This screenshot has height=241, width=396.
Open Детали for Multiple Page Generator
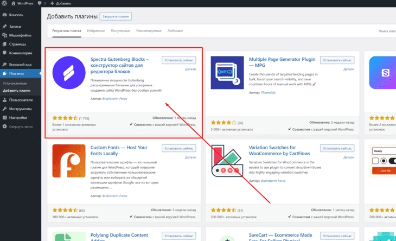point(349,69)
